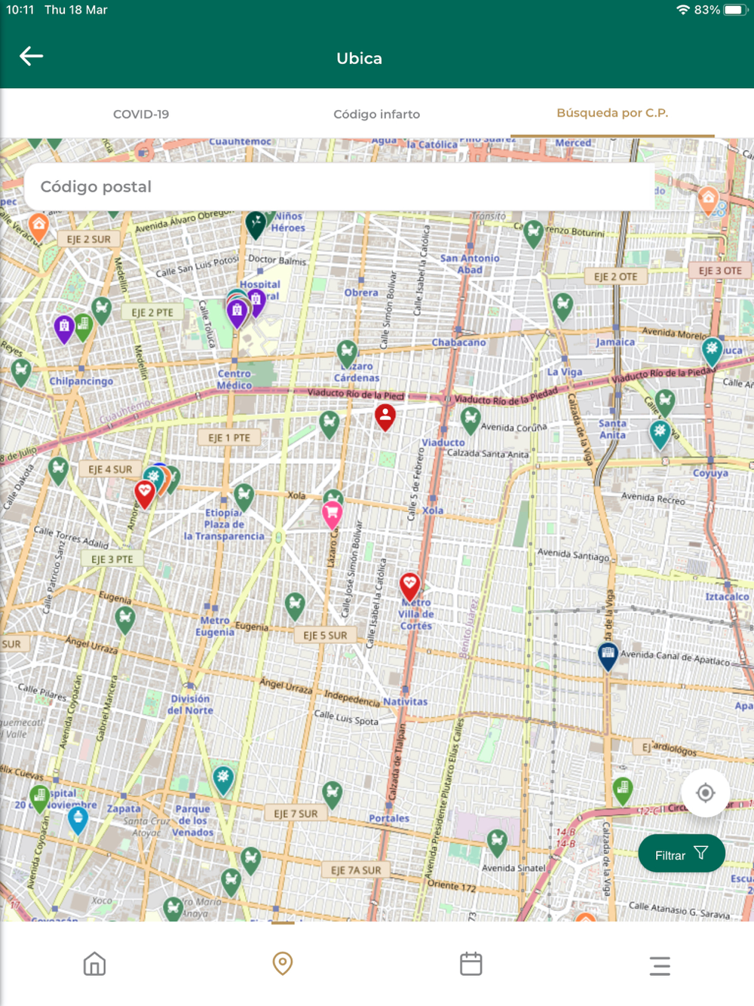
Task: Select green pin above Avenida Sinatel
Action: click(497, 842)
